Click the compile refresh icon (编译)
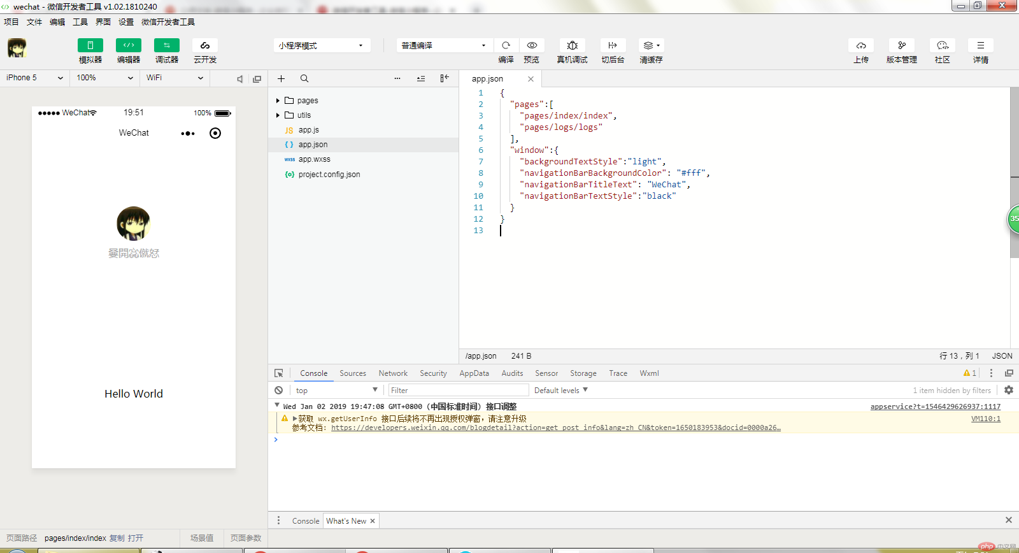Viewport: 1019px width, 553px height. click(506, 45)
